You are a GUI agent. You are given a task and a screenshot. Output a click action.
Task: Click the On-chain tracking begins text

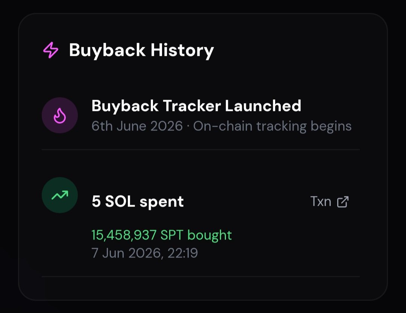pyautogui.click(x=273, y=126)
